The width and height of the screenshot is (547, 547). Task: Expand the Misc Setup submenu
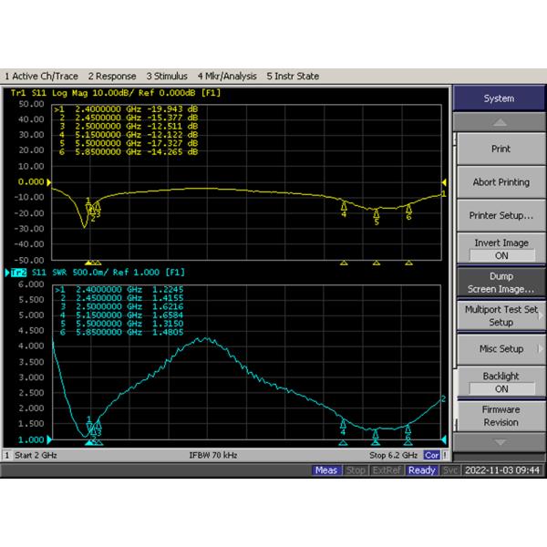[501, 349]
